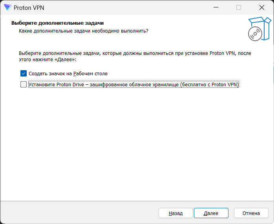Click the 'Создать значок на Рабочем столе' label
Viewport: 274px width, 224px height.
pos(68,73)
